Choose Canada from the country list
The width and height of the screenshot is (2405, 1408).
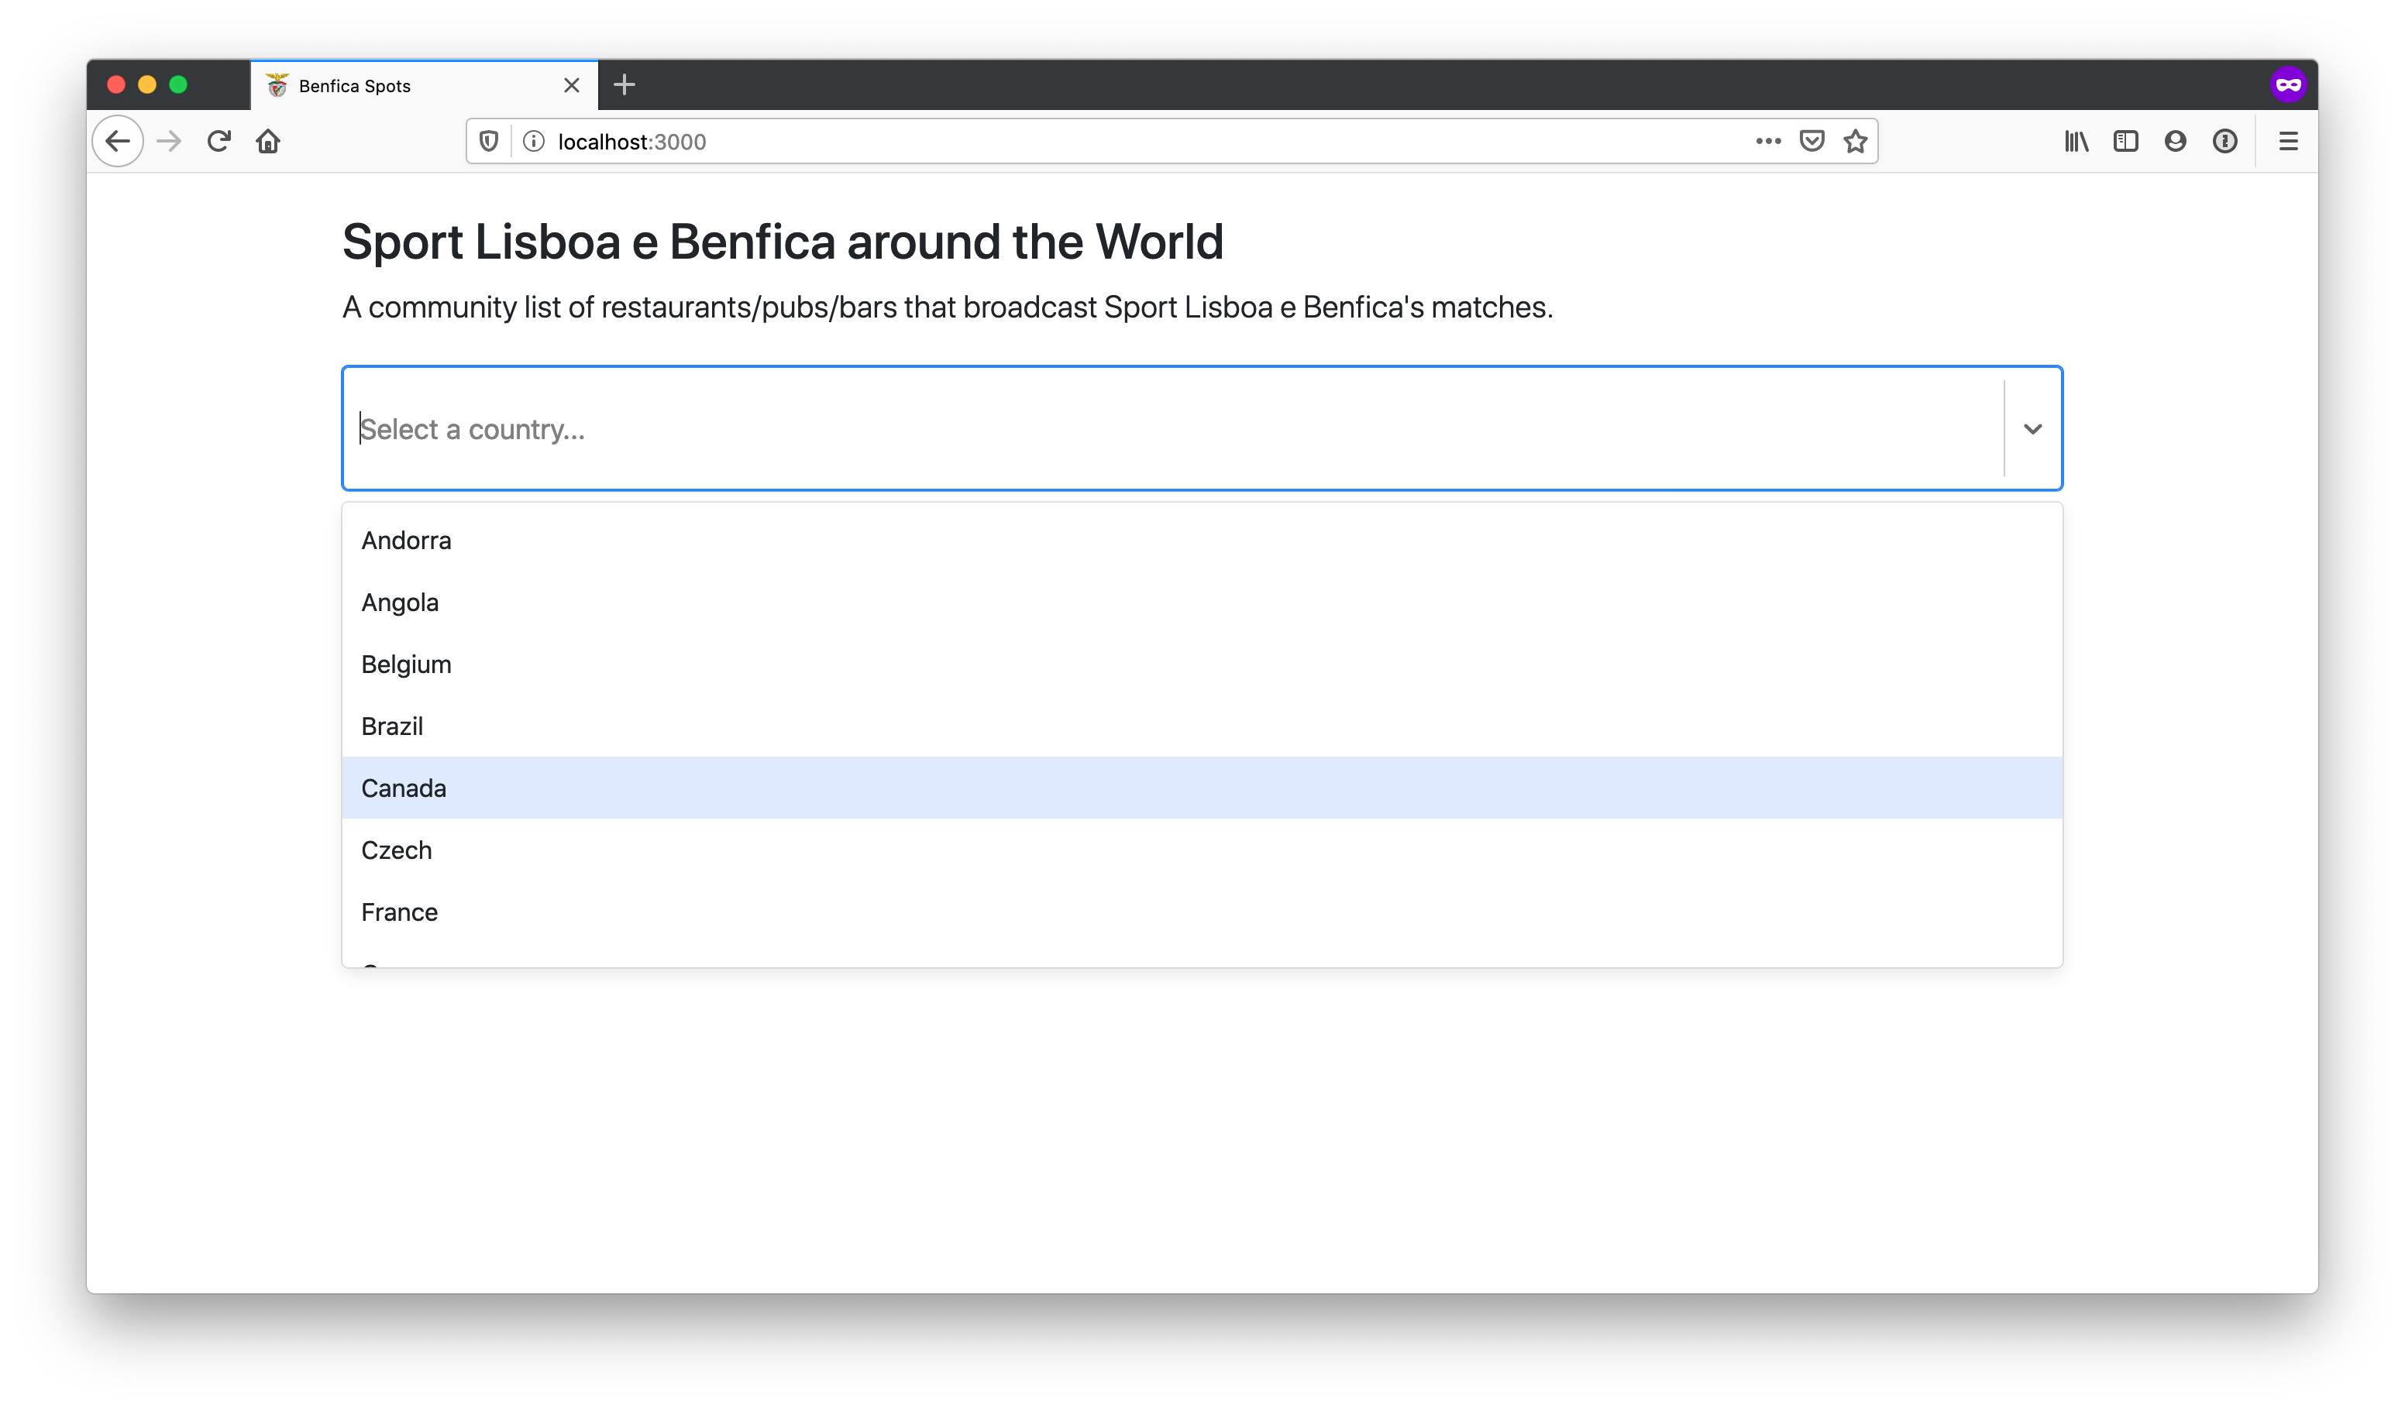[x=404, y=788]
